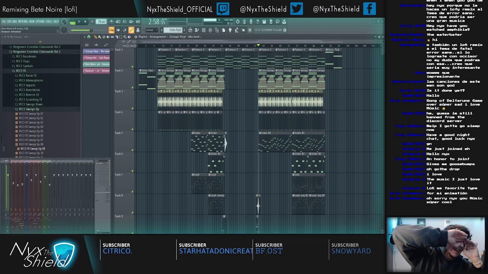Toggle the metronome

(x=111, y=22)
